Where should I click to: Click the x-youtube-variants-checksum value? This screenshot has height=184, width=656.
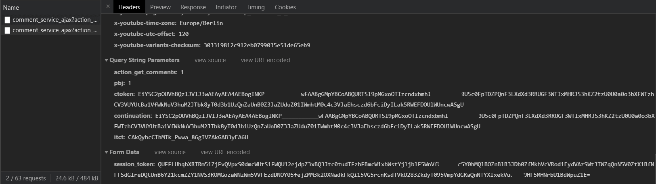(257, 45)
